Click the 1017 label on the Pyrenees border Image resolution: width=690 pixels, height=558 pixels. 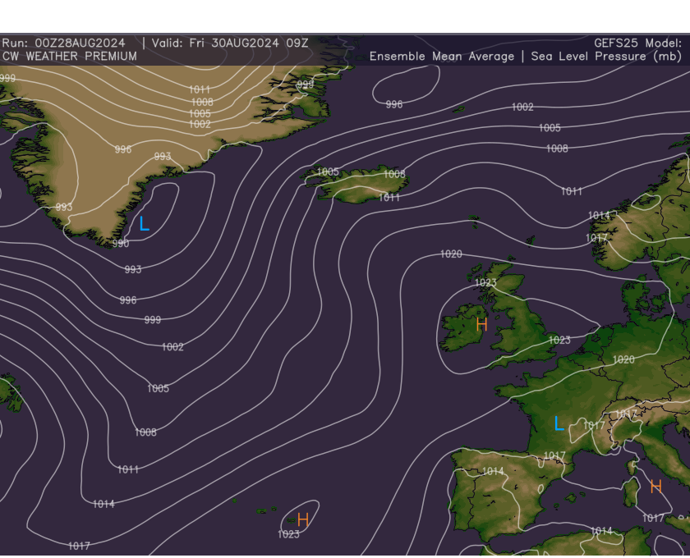554,455
